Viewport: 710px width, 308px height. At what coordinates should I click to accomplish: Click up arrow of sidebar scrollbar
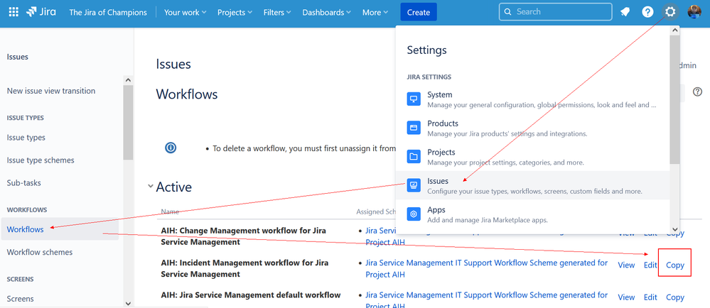(x=128, y=80)
